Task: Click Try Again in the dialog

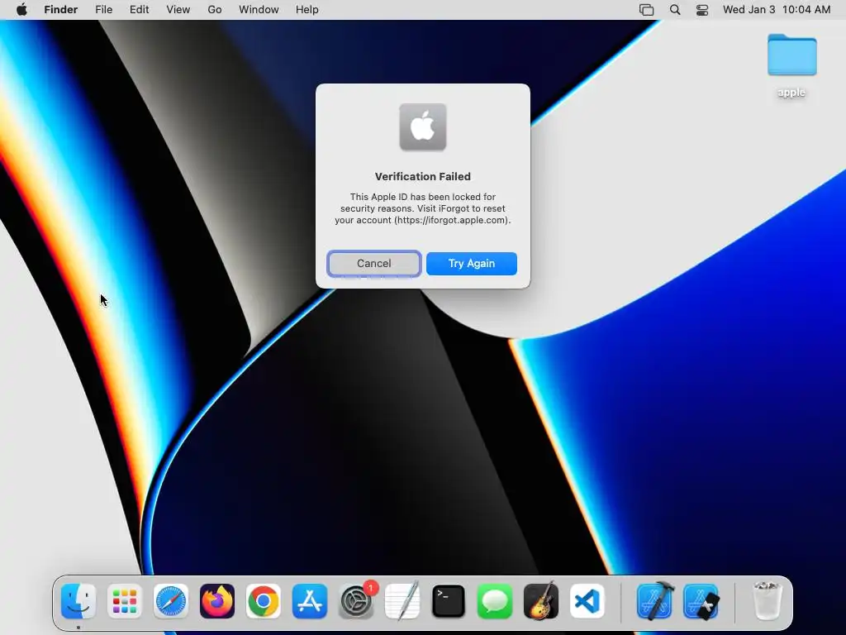Action: pos(472,264)
